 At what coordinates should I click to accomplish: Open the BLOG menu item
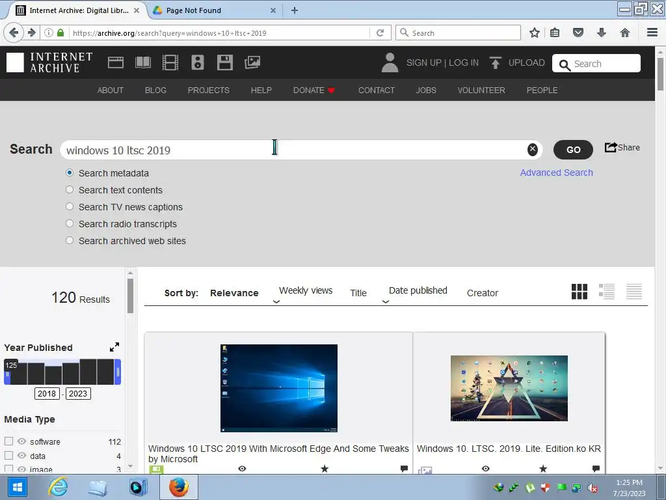[155, 90]
